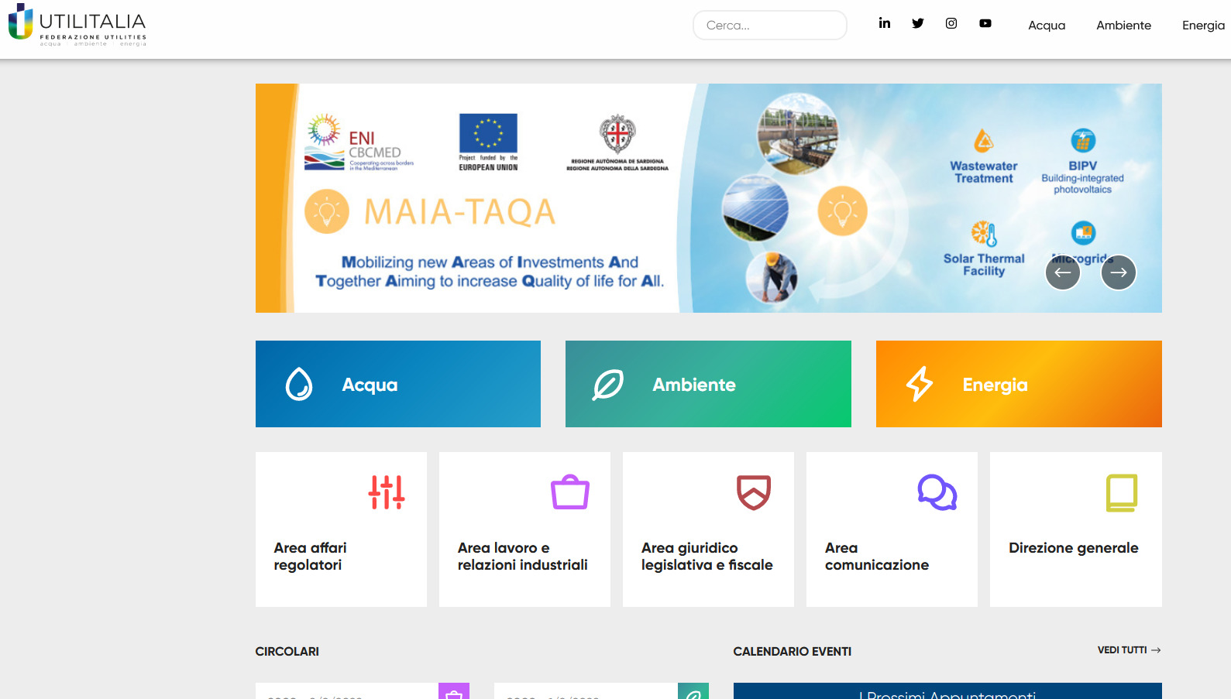
Task: Click the CIRCOLARI section heading
Action: (287, 652)
